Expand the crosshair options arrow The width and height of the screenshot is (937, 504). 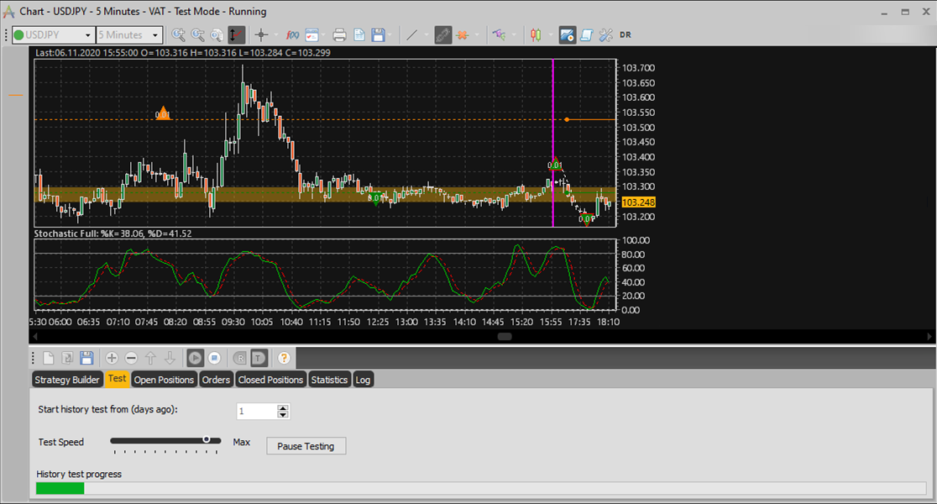[x=276, y=34]
